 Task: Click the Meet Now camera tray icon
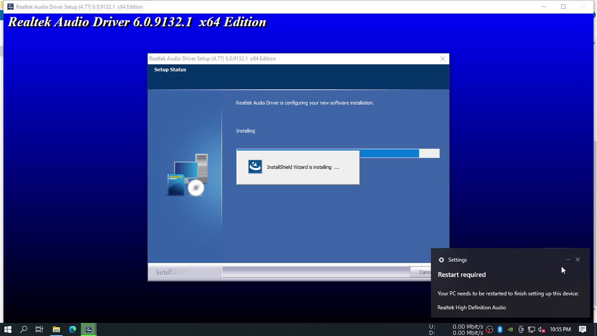521,329
